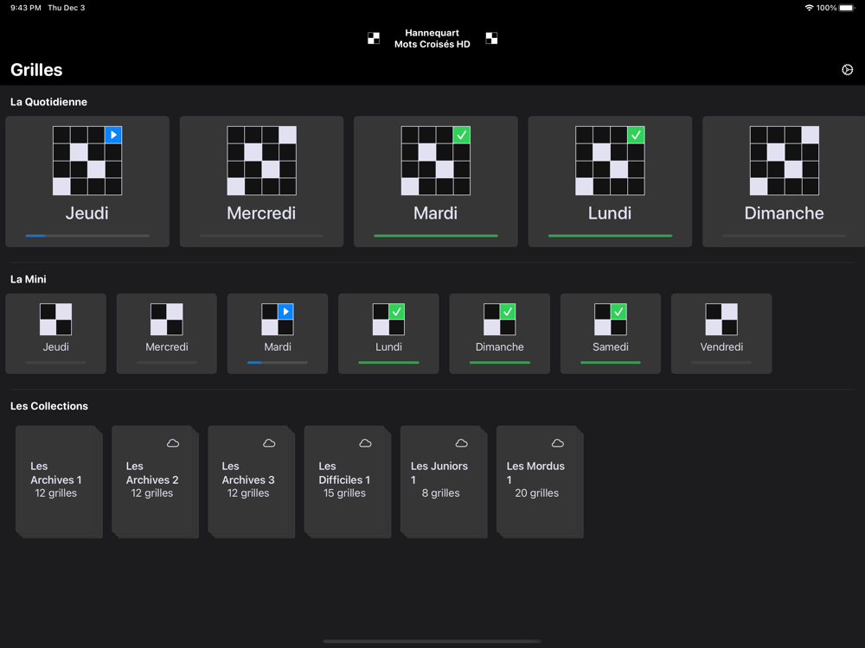Open the Lundi mini grid icon

(x=388, y=320)
